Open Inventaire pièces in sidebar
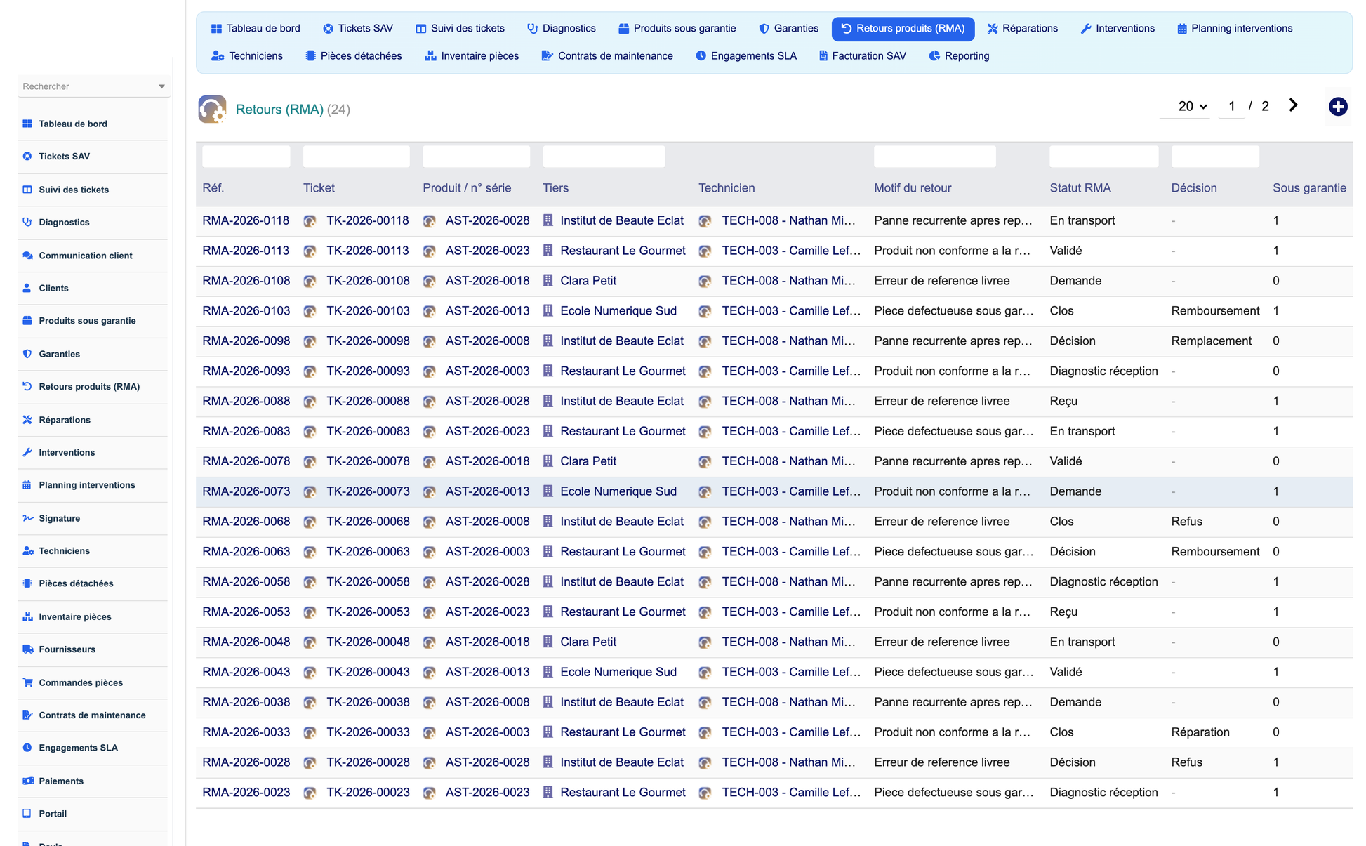Screen dimensions: 1366x846 click(x=75, y=616)
